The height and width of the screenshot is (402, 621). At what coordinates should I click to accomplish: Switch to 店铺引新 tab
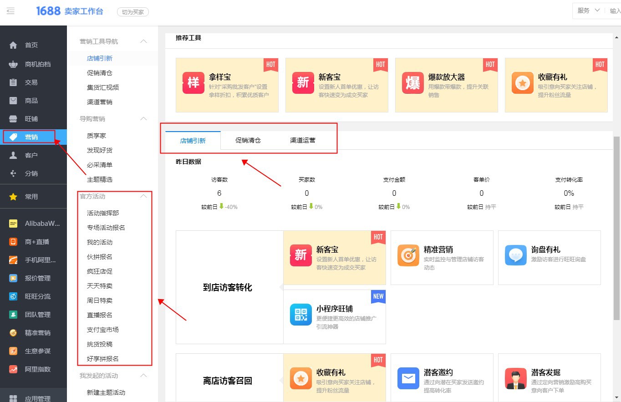click(x=193, y=141)
